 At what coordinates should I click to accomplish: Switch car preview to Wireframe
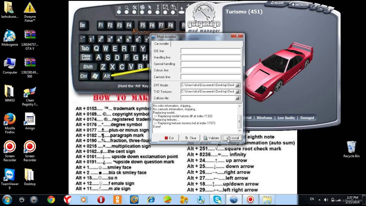click(264, 118)
